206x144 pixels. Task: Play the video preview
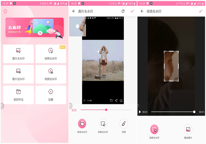[140, 112]
